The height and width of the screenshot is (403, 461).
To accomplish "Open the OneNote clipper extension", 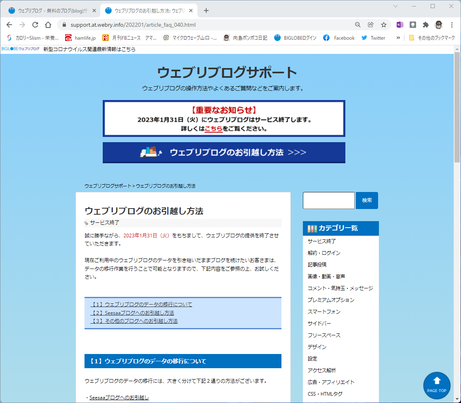I will tap(400, 25).
